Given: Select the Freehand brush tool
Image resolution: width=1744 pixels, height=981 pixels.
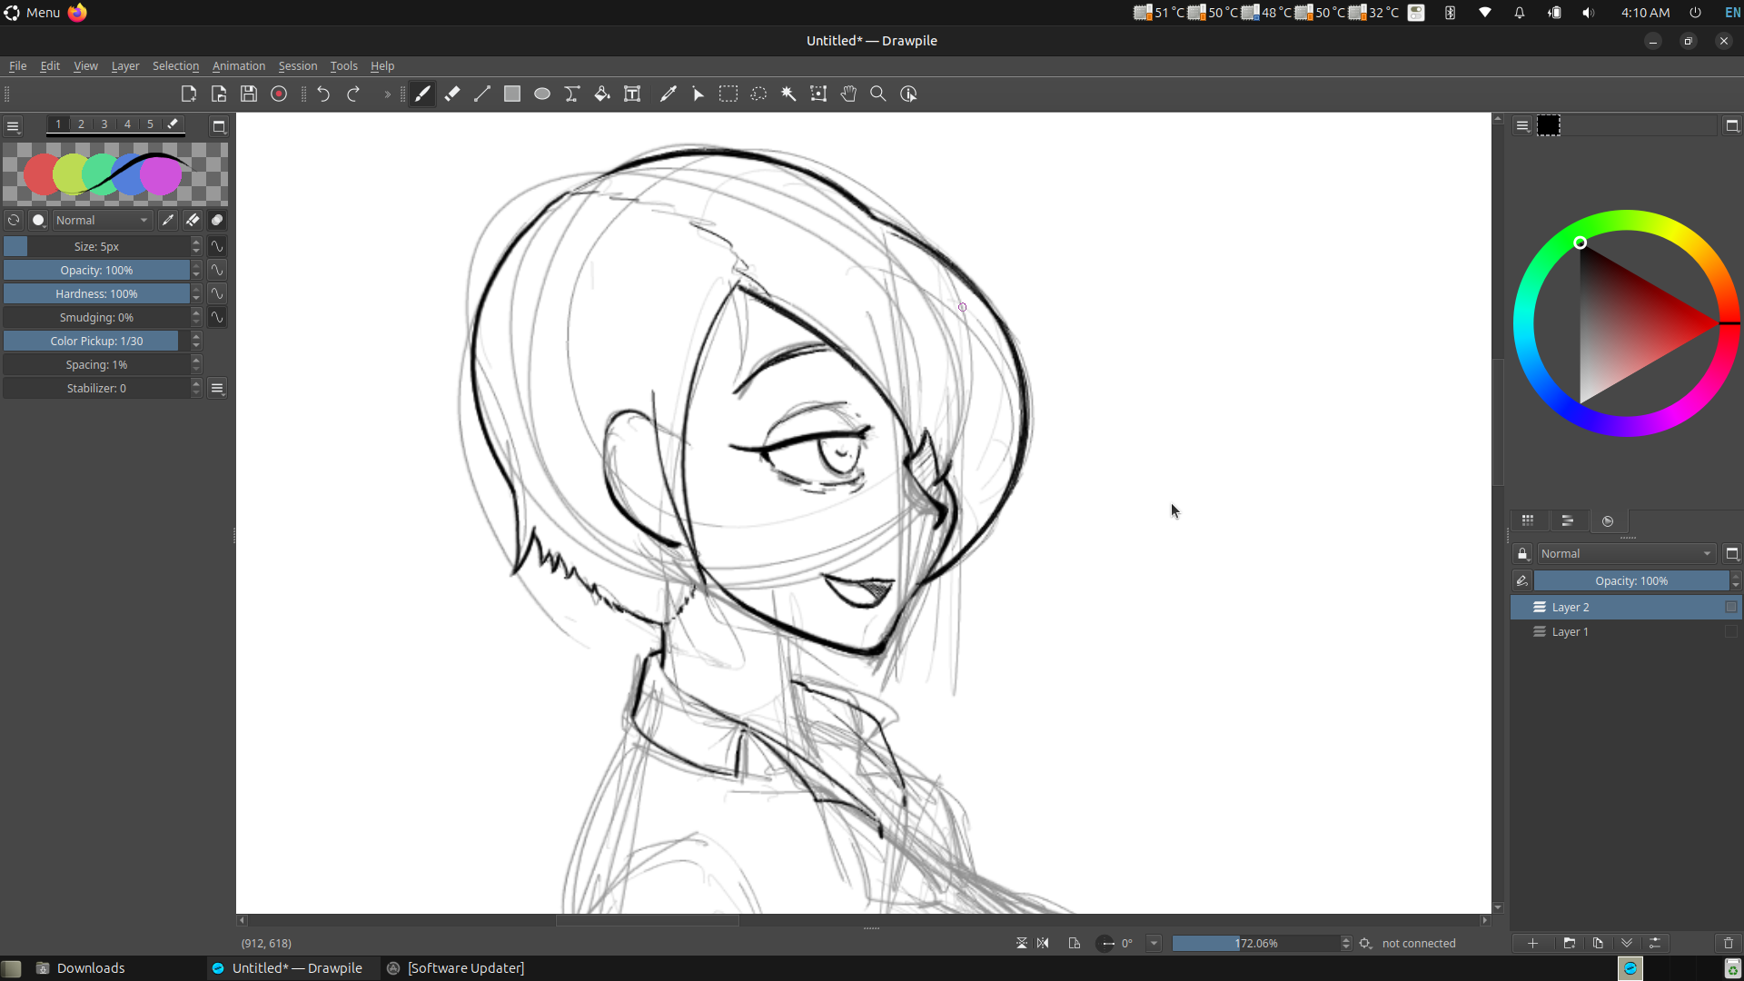Looking at the screenshot, I should pyautogui.click(x=422, y=94).
